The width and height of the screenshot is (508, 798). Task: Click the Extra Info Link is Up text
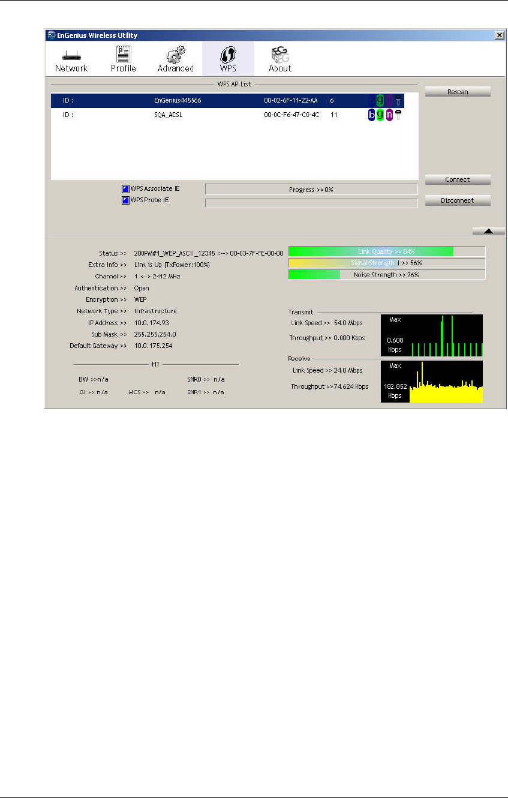pyautogui.click(x=172, y=265)
